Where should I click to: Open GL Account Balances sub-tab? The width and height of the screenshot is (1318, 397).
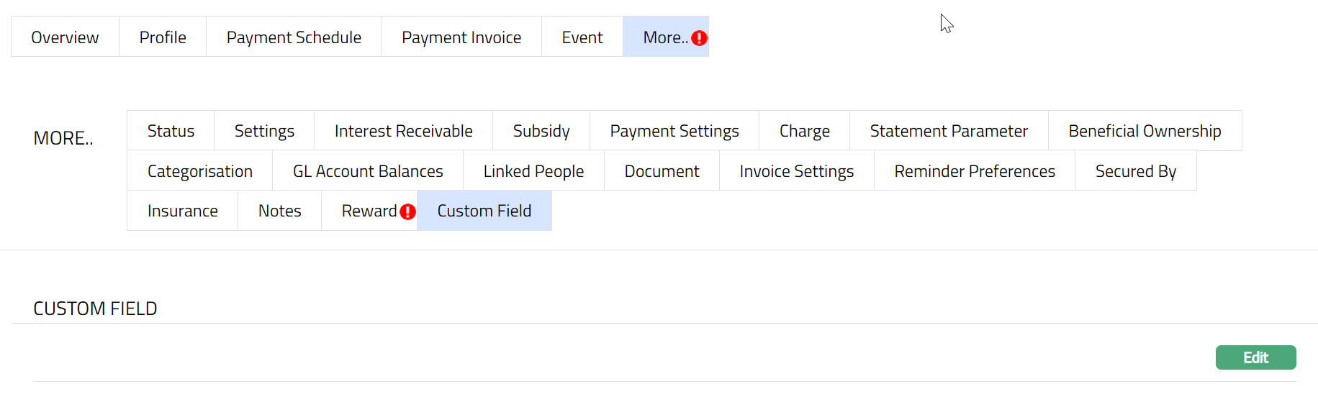coord(367,171)
